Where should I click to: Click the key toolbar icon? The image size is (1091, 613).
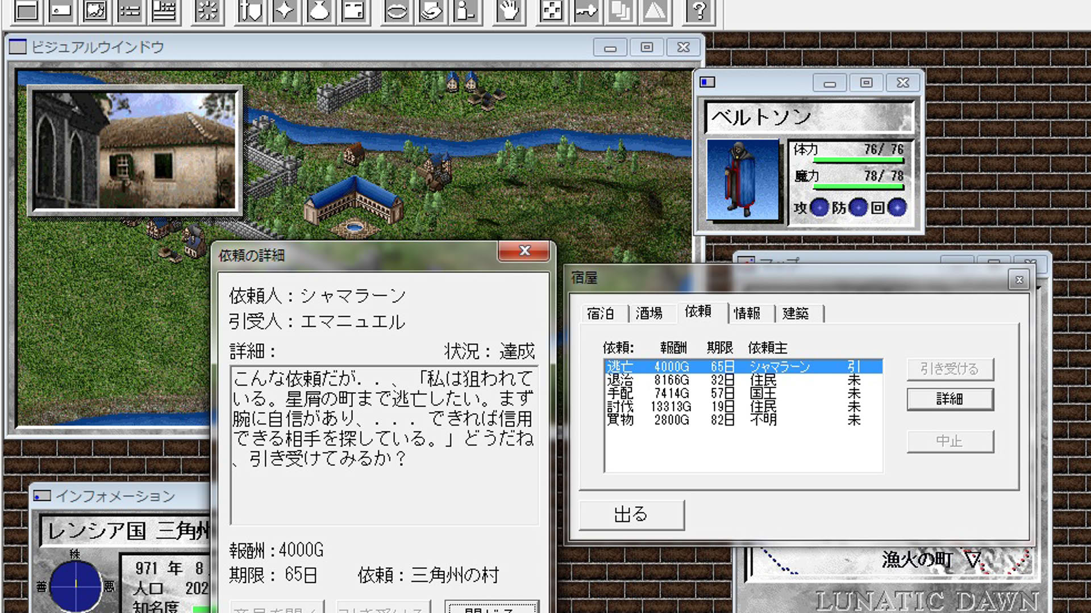586,11
